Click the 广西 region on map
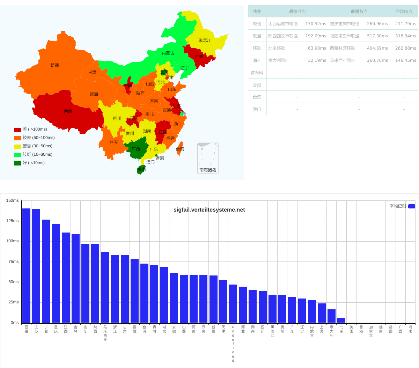 135,149
